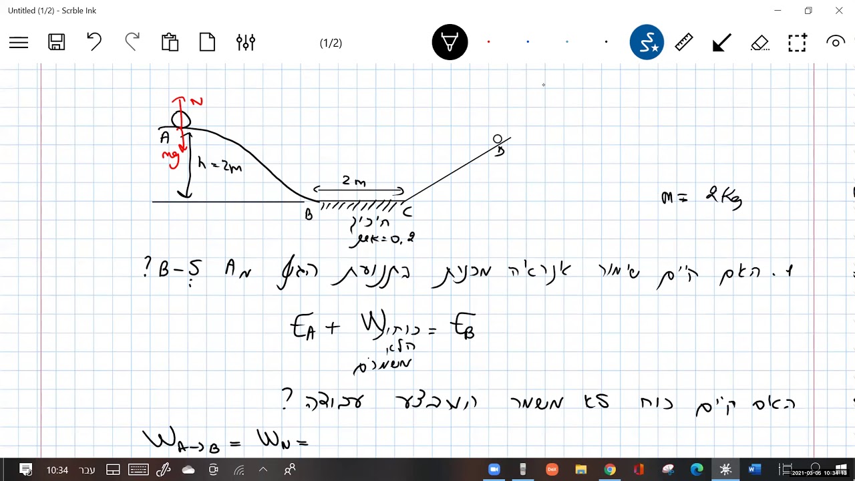
Task: Expand hidden tray icons chevron
Action: (x=264, y=470)
